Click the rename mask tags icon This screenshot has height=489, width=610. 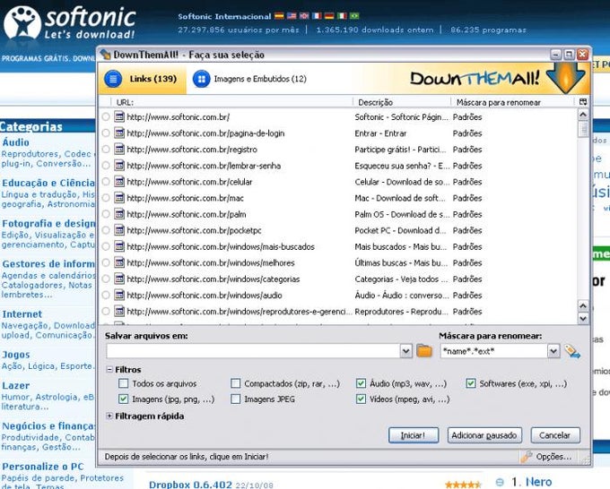[572, 351]
